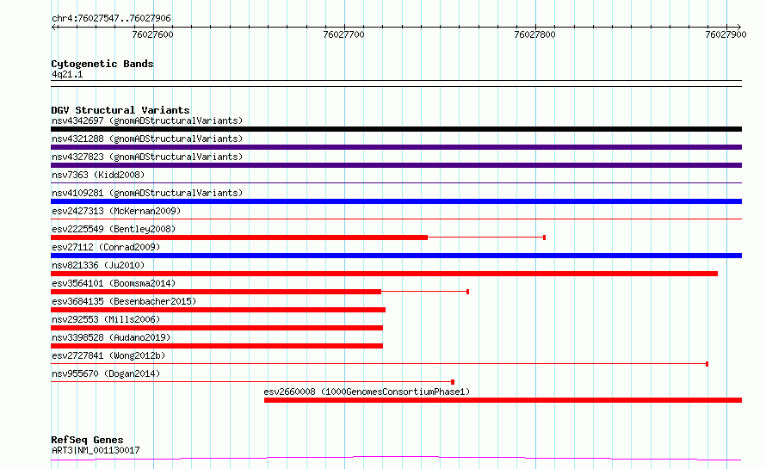Select the black nsv4342697 variant bar

tap(396, 129)
